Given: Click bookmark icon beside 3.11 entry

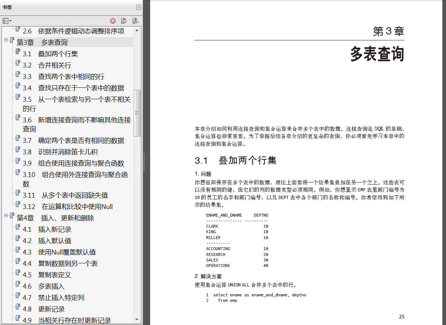Looking at the screenshot, I should [18, 193].
